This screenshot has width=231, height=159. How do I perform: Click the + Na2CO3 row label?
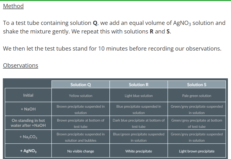28,137
